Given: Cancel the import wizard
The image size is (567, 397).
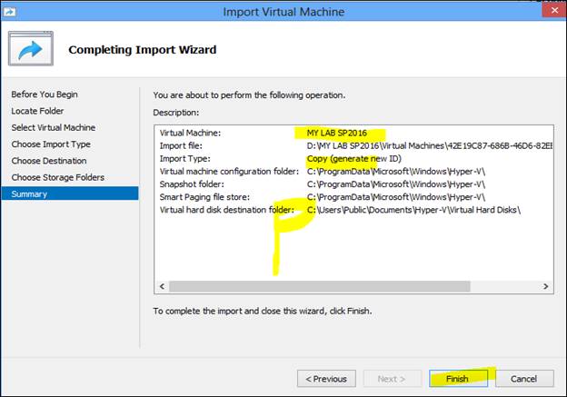Looking at the screenshot, I should (x=523, y=378).
